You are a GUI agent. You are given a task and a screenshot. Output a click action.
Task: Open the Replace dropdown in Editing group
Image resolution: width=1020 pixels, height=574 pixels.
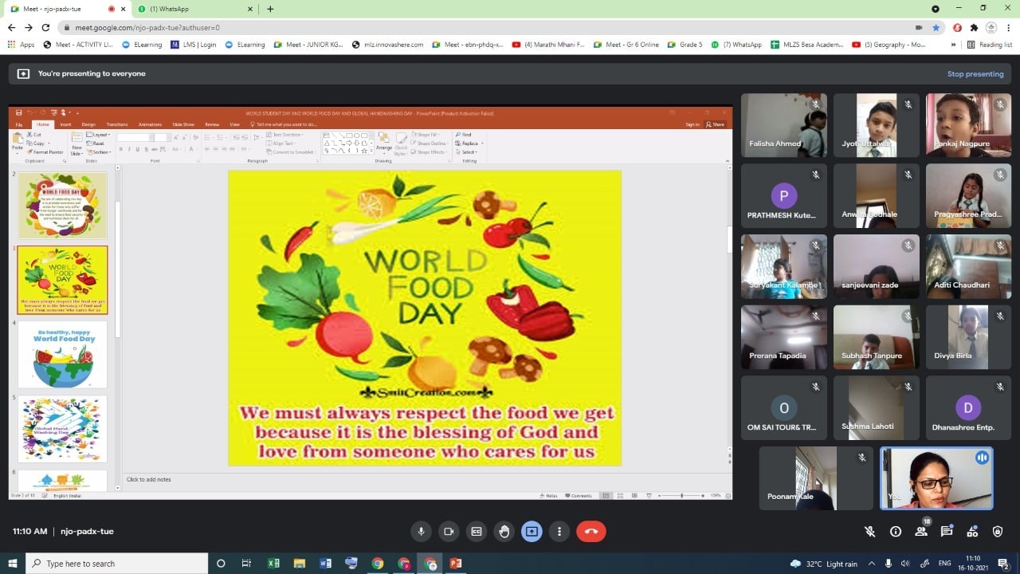[x=469, y=143]
